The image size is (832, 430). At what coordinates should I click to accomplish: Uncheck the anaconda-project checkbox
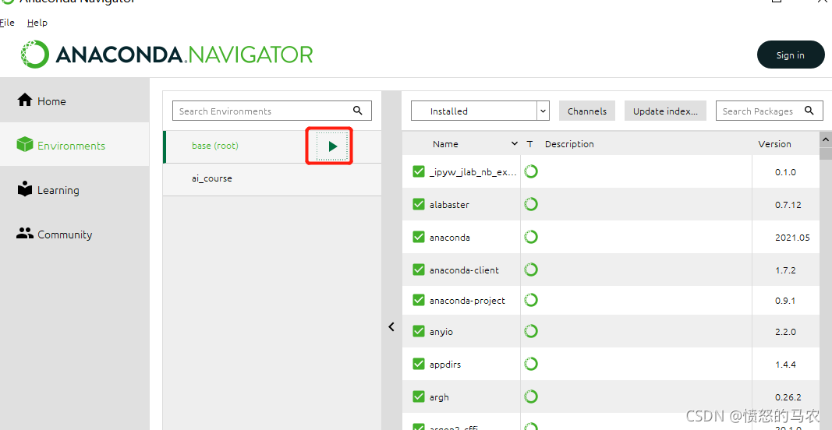pos(419,300)
